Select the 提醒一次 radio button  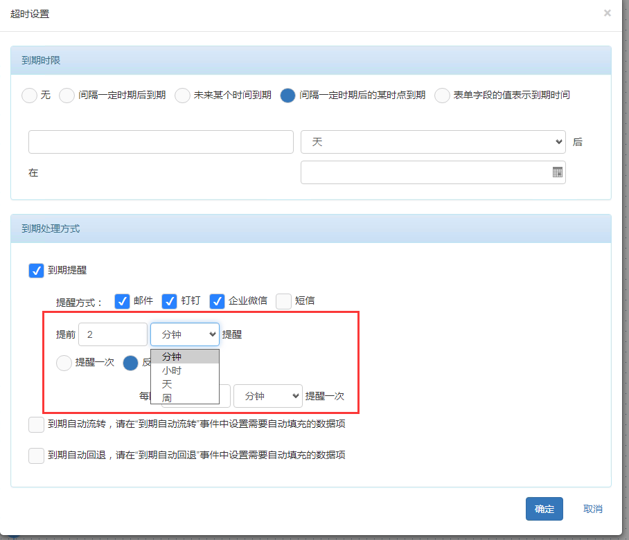click(64, 363)
